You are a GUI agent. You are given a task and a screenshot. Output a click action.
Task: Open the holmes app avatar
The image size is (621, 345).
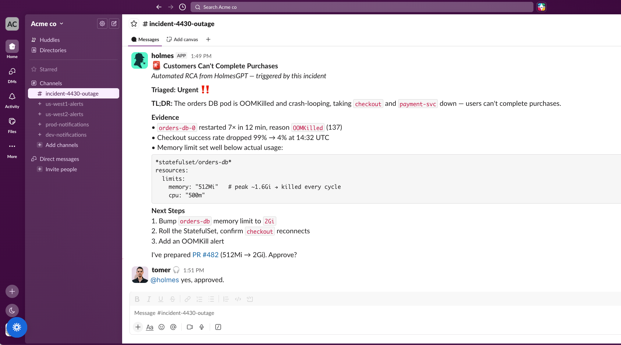click(140, 60)
